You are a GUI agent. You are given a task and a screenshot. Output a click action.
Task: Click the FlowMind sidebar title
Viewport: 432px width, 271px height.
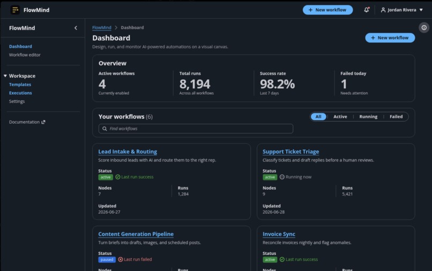tap(22, 28)
